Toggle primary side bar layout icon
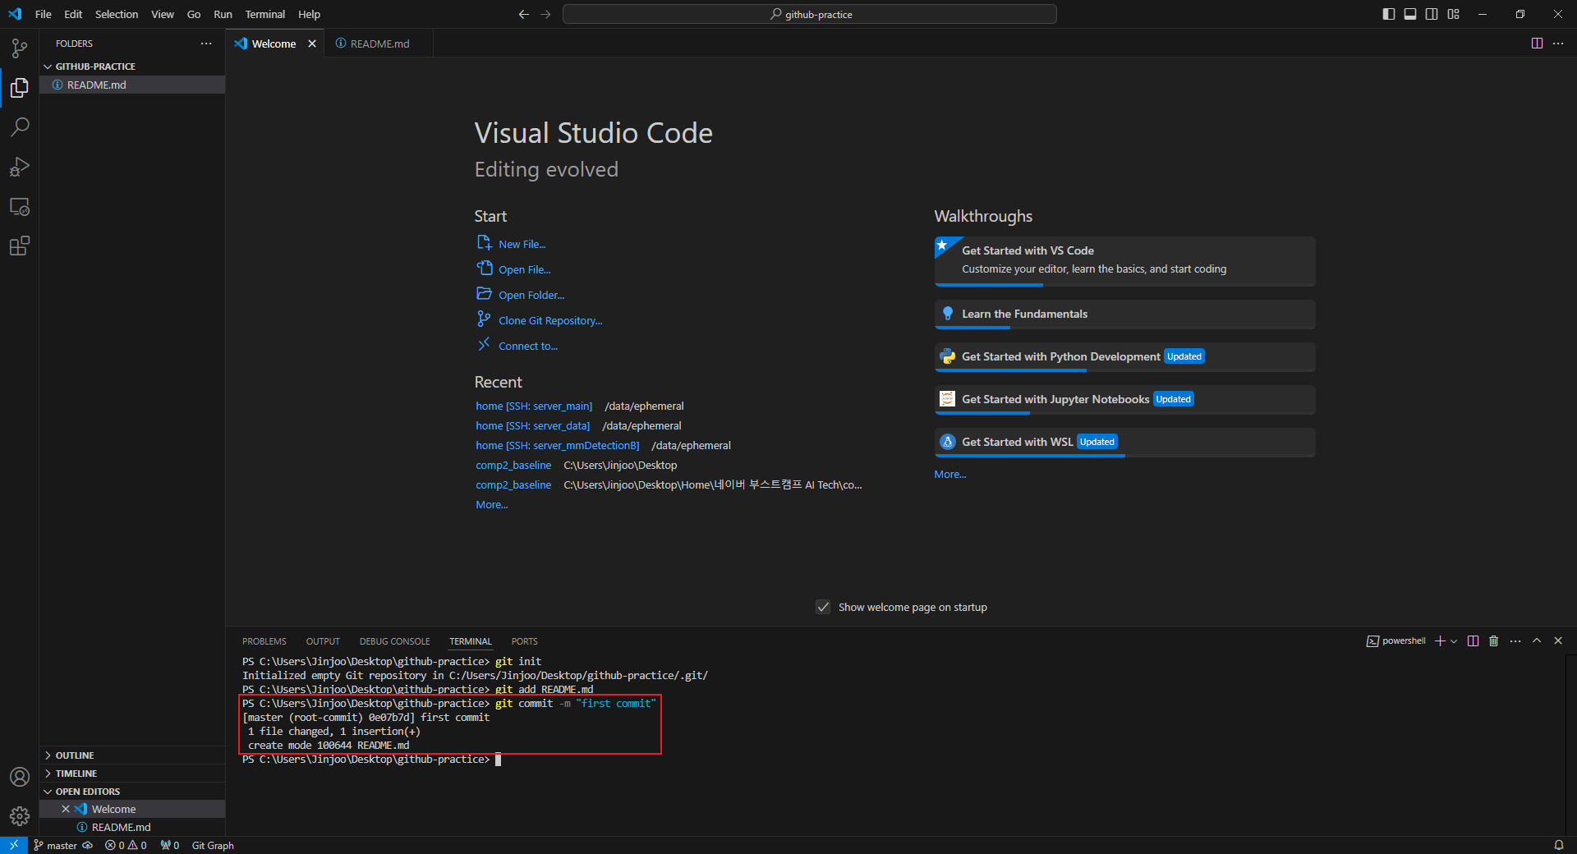1577x854 pixels. coord(1389,14)
